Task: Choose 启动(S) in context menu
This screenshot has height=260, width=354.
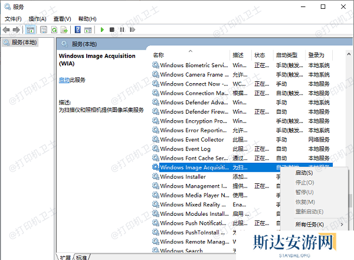Action: (304, 173)
